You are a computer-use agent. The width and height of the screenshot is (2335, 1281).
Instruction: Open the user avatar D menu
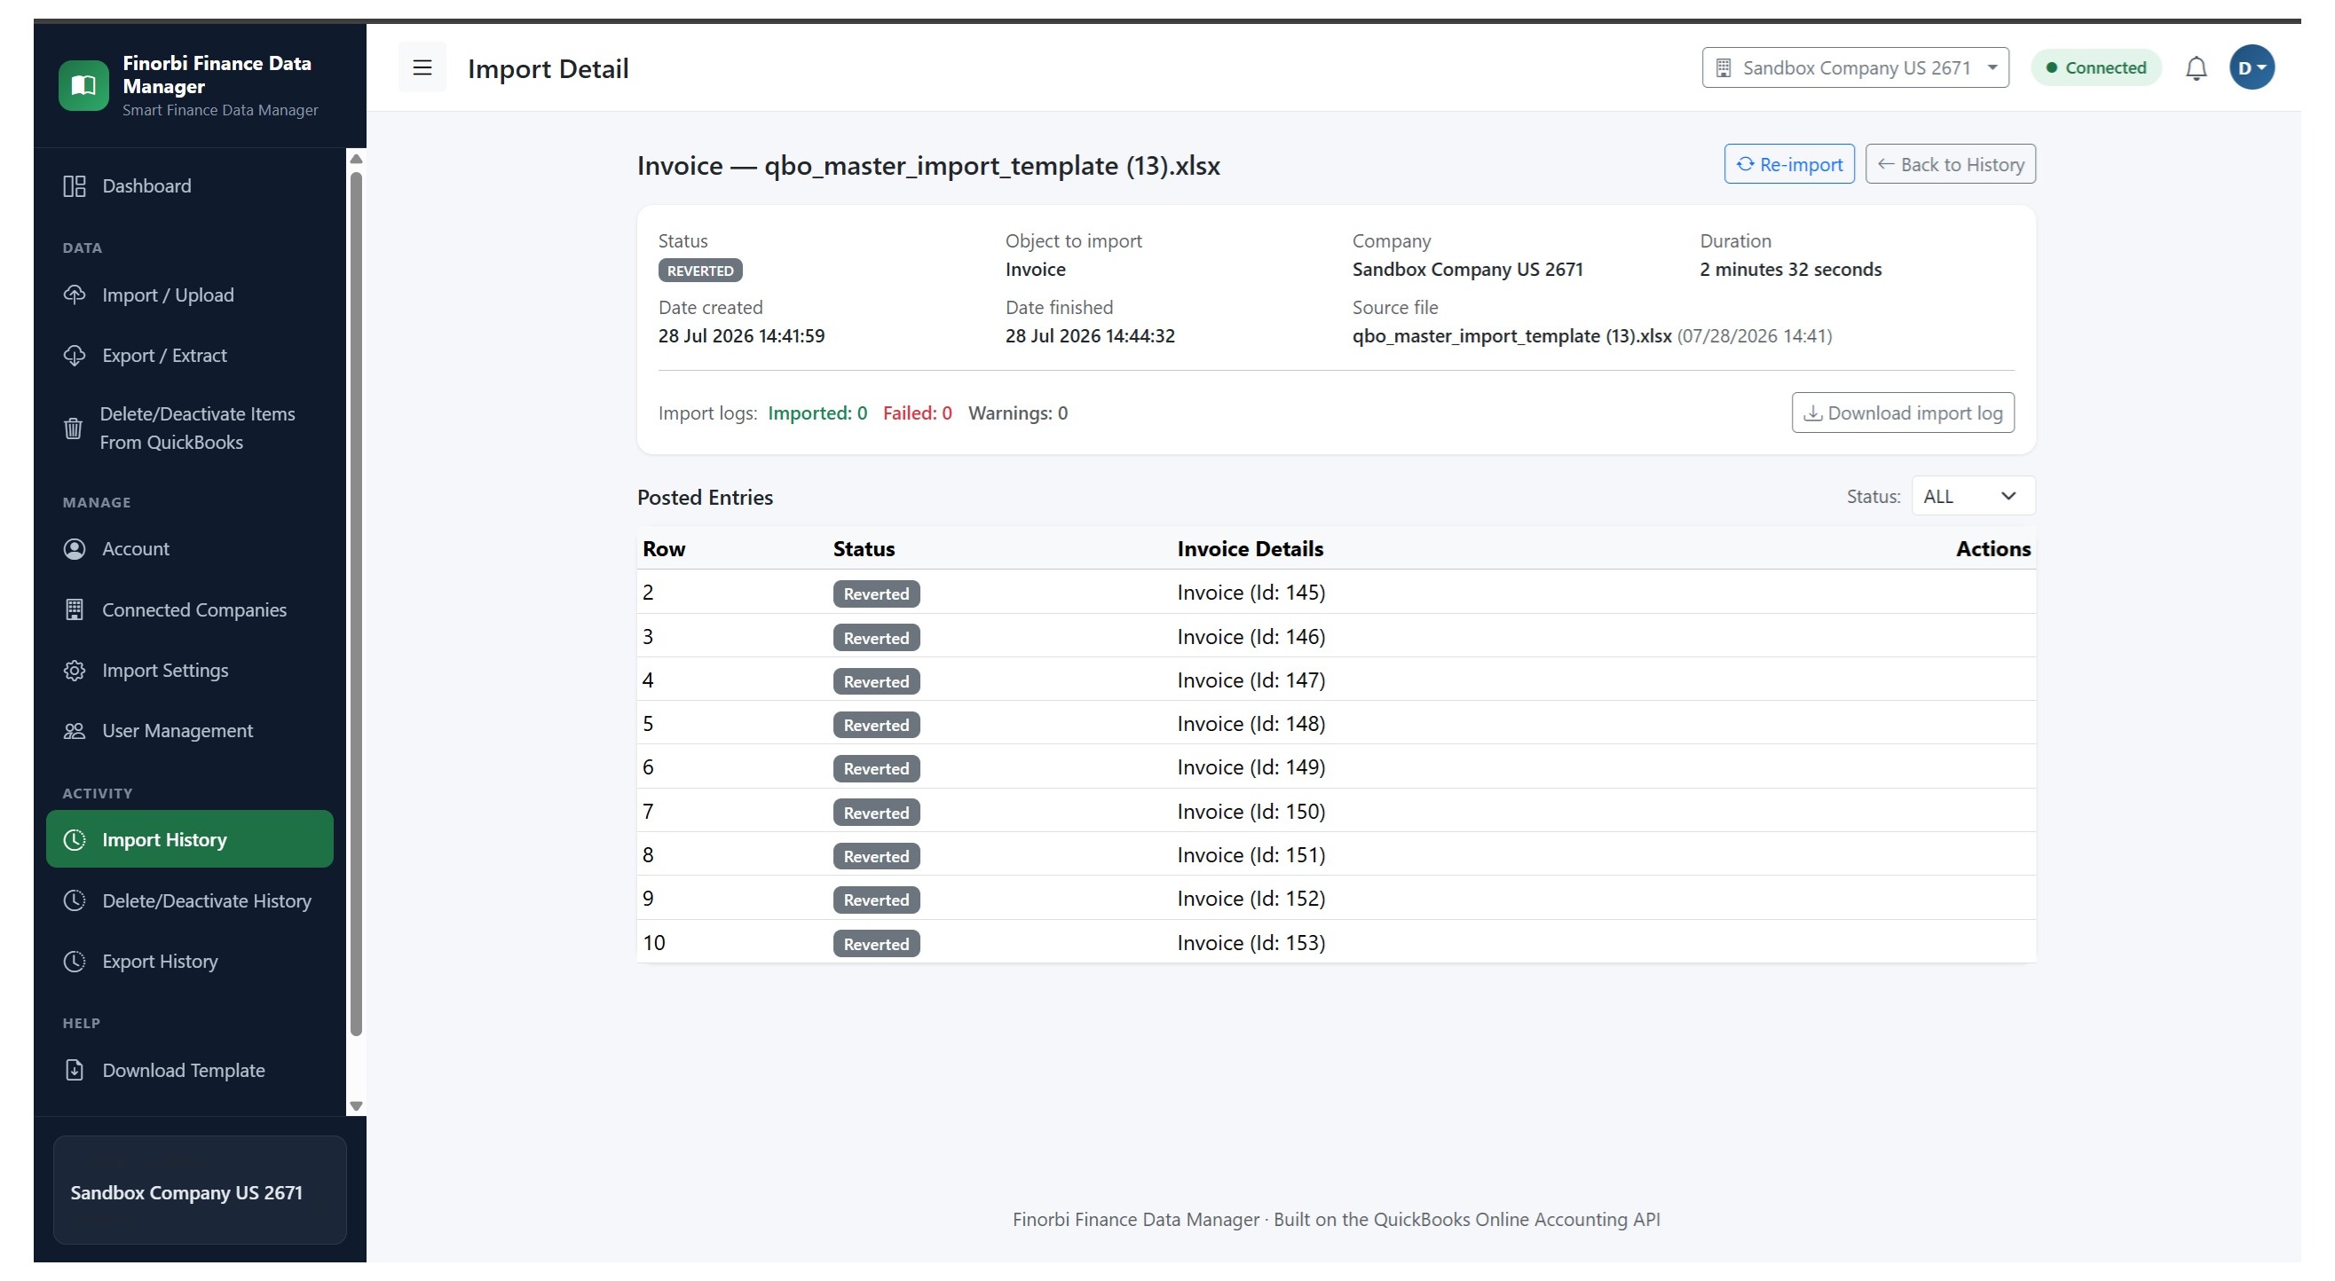(x=2252, y=68)
